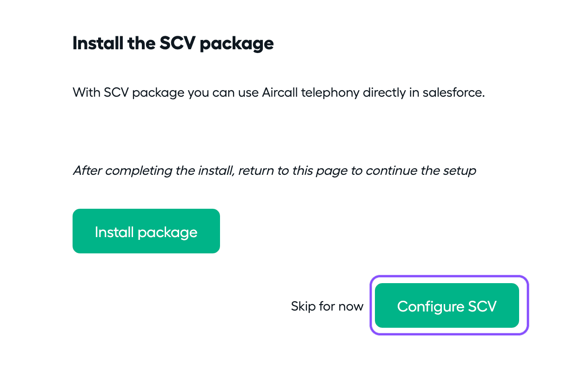Click the italic setup instruction note
Viewport: 574px width, 371px height.
(x=274, y=171)
